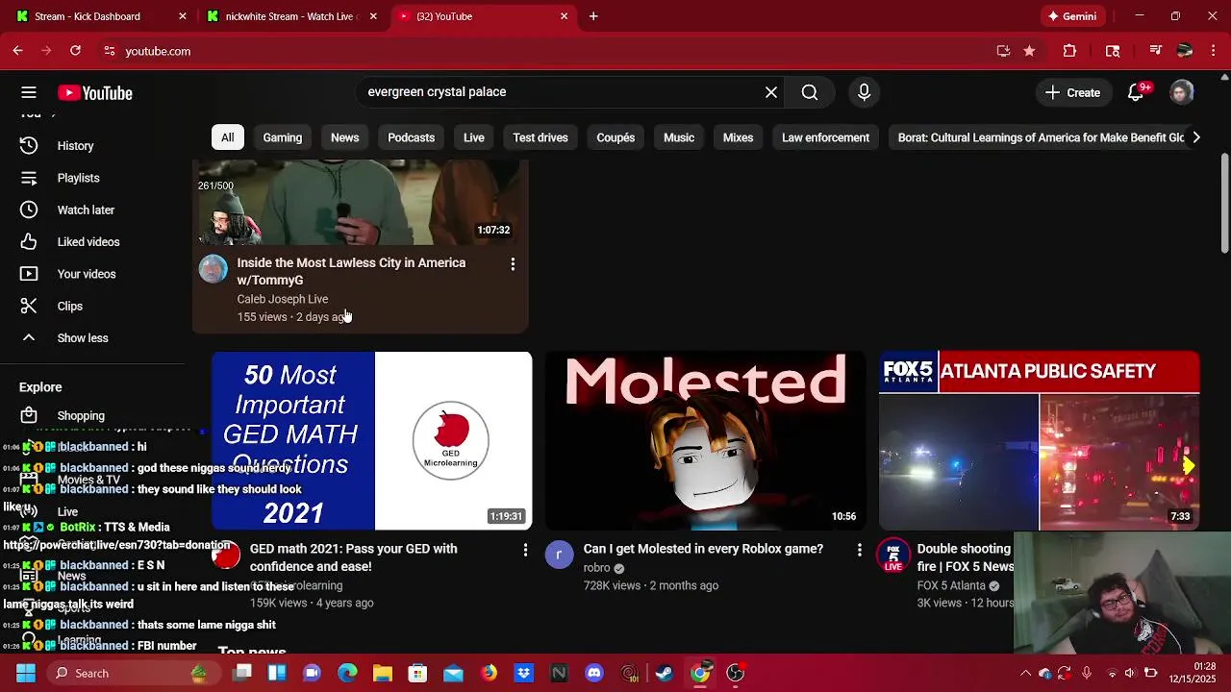
Task: Click the YouTube logo to go home
Action: pyautogui.click(x=95, y=92)
